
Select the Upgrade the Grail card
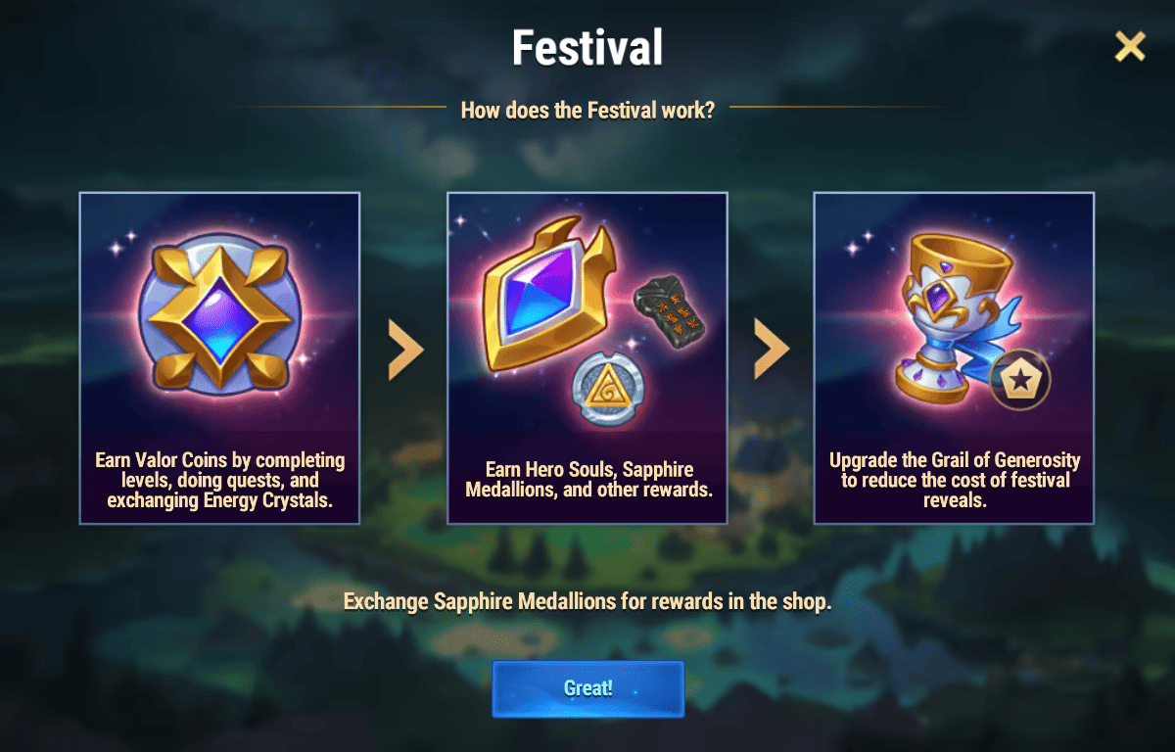(x=954, y=358)
